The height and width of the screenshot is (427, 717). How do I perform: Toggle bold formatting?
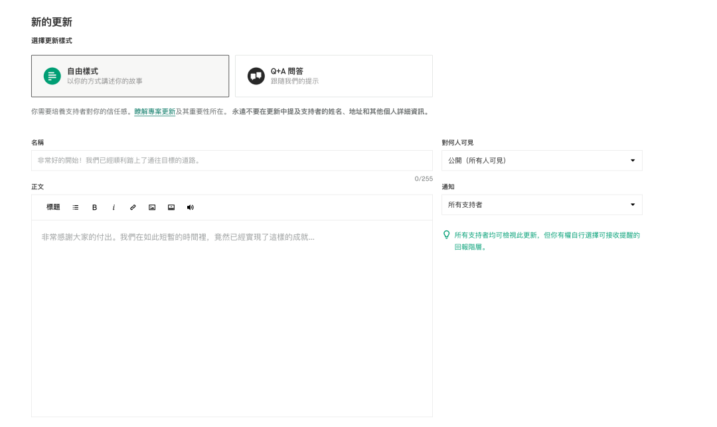click(94, 207)
